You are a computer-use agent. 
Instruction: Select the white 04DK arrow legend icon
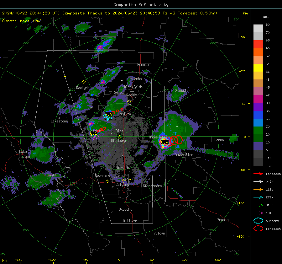pos(258,182)
